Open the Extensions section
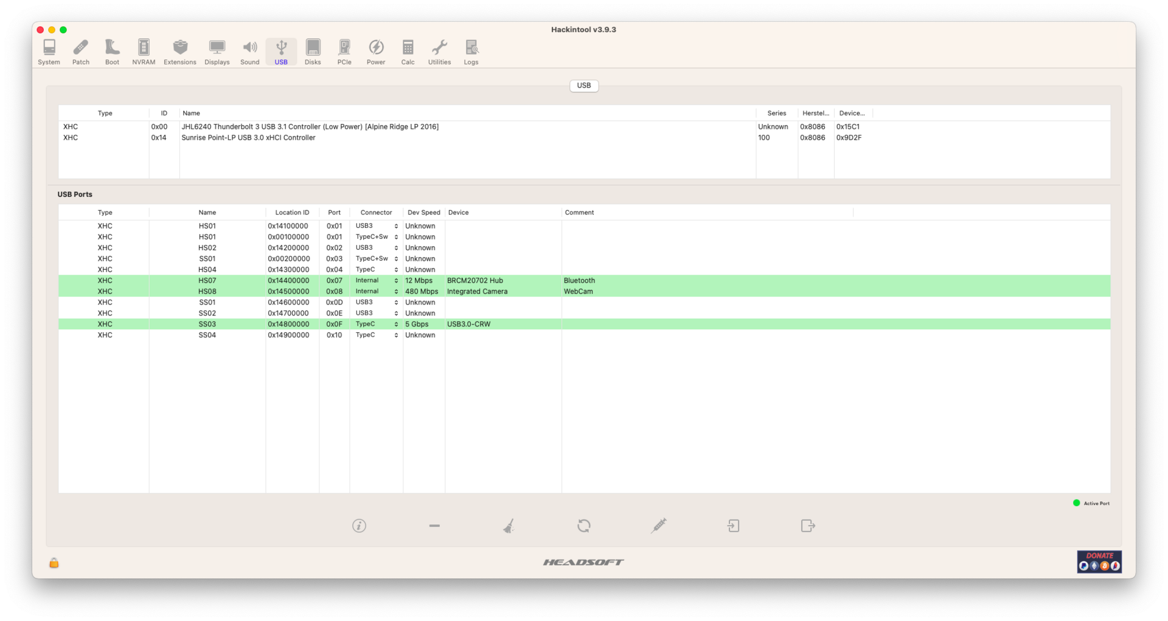The image size is (1168, 621). click(x=180, y=52)
